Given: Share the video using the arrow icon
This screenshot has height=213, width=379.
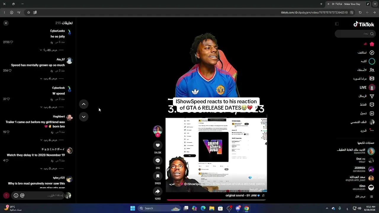Looking at the screenshot, I should (158, 191).
